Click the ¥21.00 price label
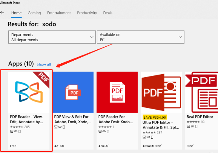 59,146
